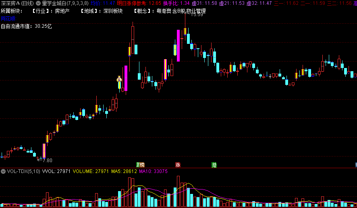Open the green 港 event marker

point(214,165)
